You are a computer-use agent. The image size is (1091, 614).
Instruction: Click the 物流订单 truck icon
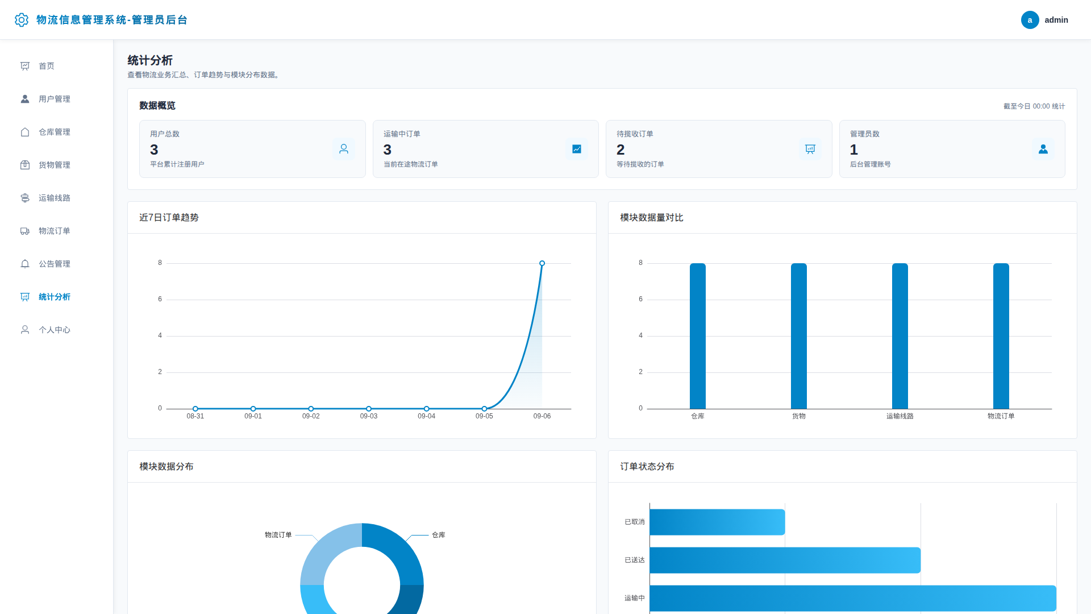(x=25, y=231)
